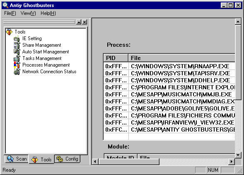Click the Auto Start Management icon
The height and width of the screenshot is (175, 244).
[17, 52]
